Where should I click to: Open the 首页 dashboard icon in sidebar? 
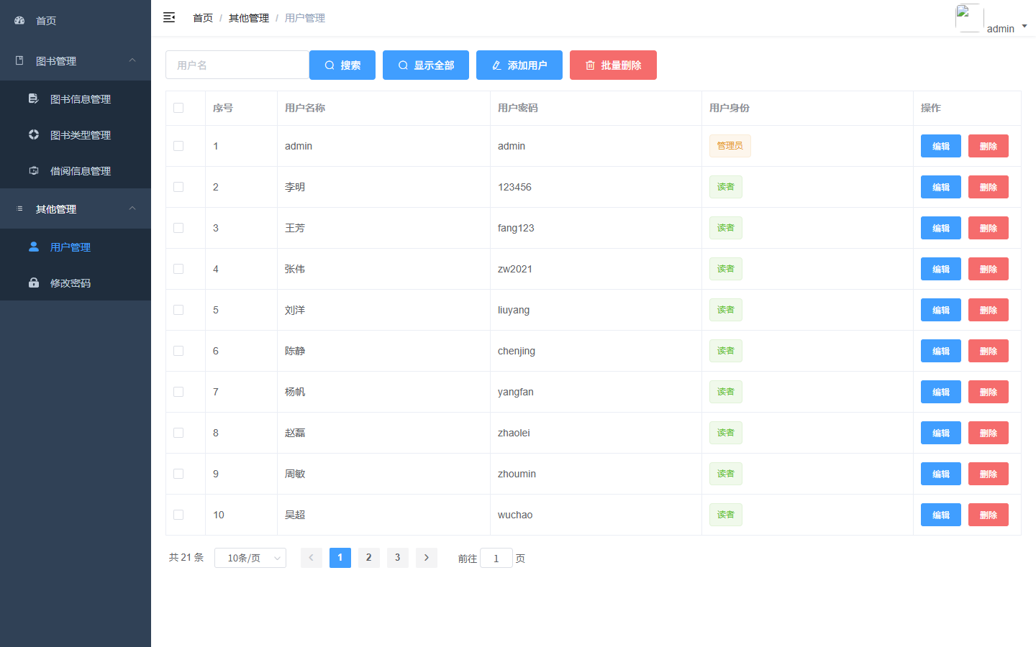[19, 20]
